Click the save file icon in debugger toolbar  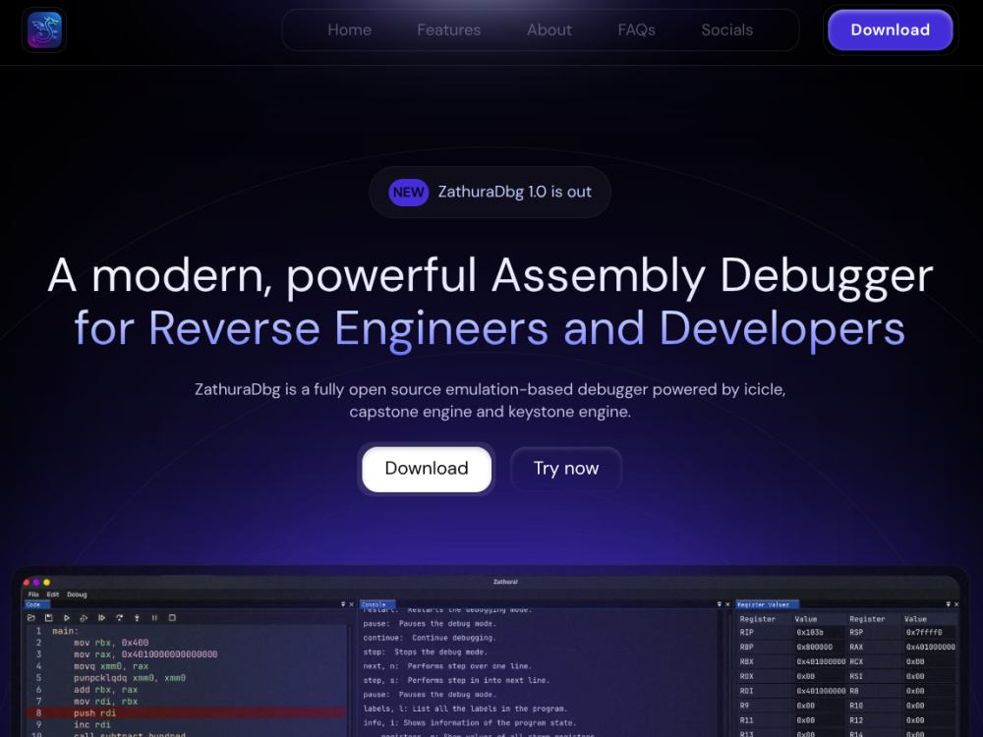click(49, 618)
